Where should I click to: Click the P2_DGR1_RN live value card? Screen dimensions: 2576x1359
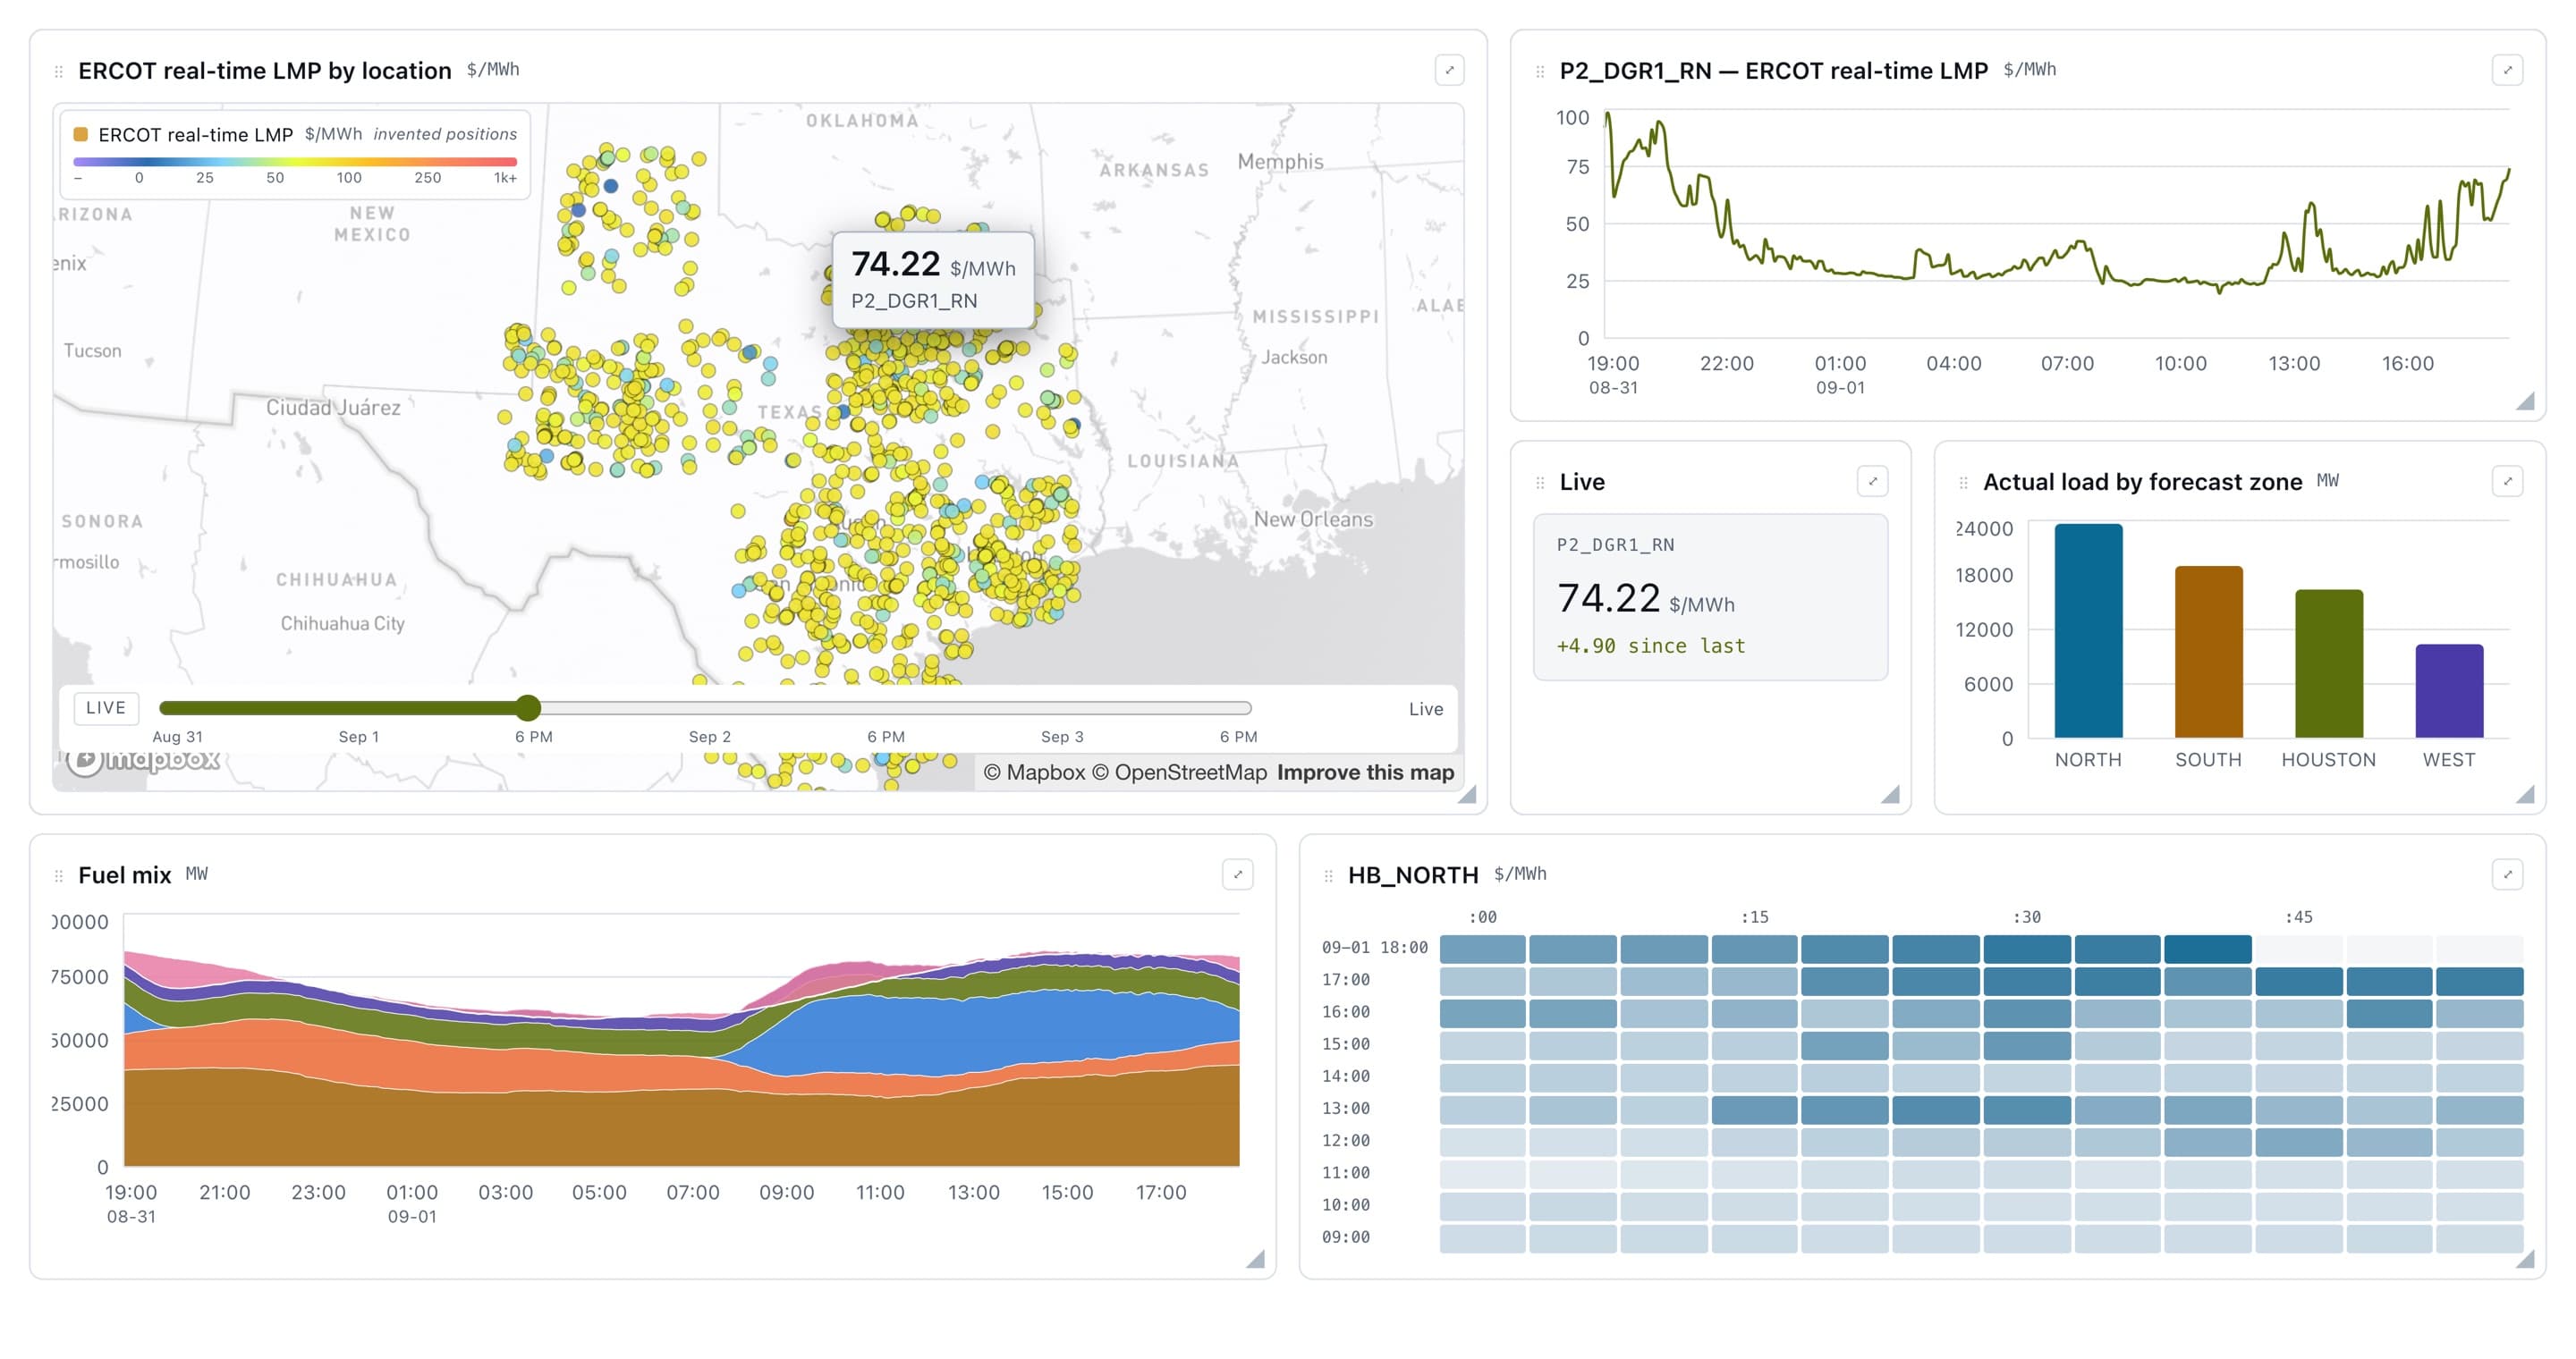pyautogui.click(x=1710, y=597)
